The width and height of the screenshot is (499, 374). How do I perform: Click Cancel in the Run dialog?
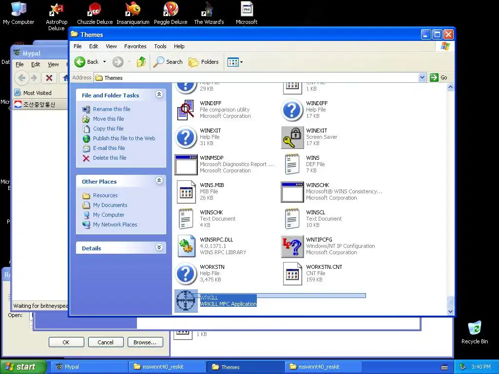(x=106, y=342)
